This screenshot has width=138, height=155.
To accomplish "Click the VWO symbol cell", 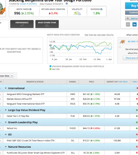I will pyautogui.click(x=73, y=94).
